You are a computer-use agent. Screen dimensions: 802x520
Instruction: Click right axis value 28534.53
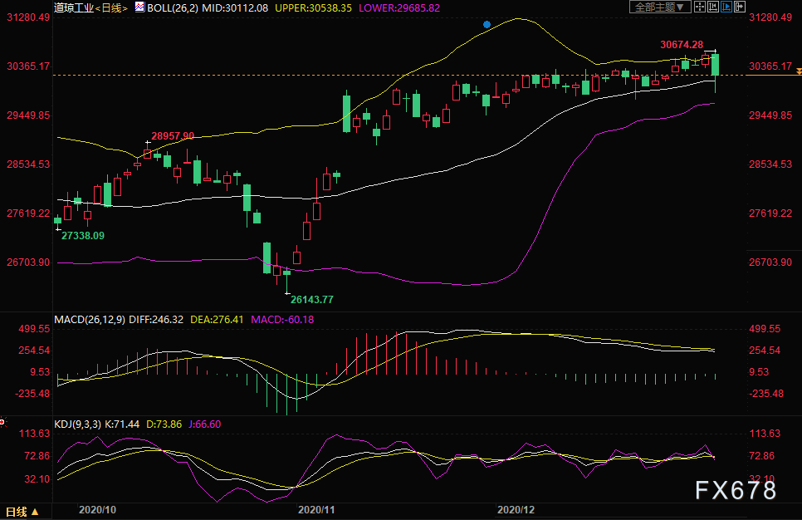coord(770,164)
